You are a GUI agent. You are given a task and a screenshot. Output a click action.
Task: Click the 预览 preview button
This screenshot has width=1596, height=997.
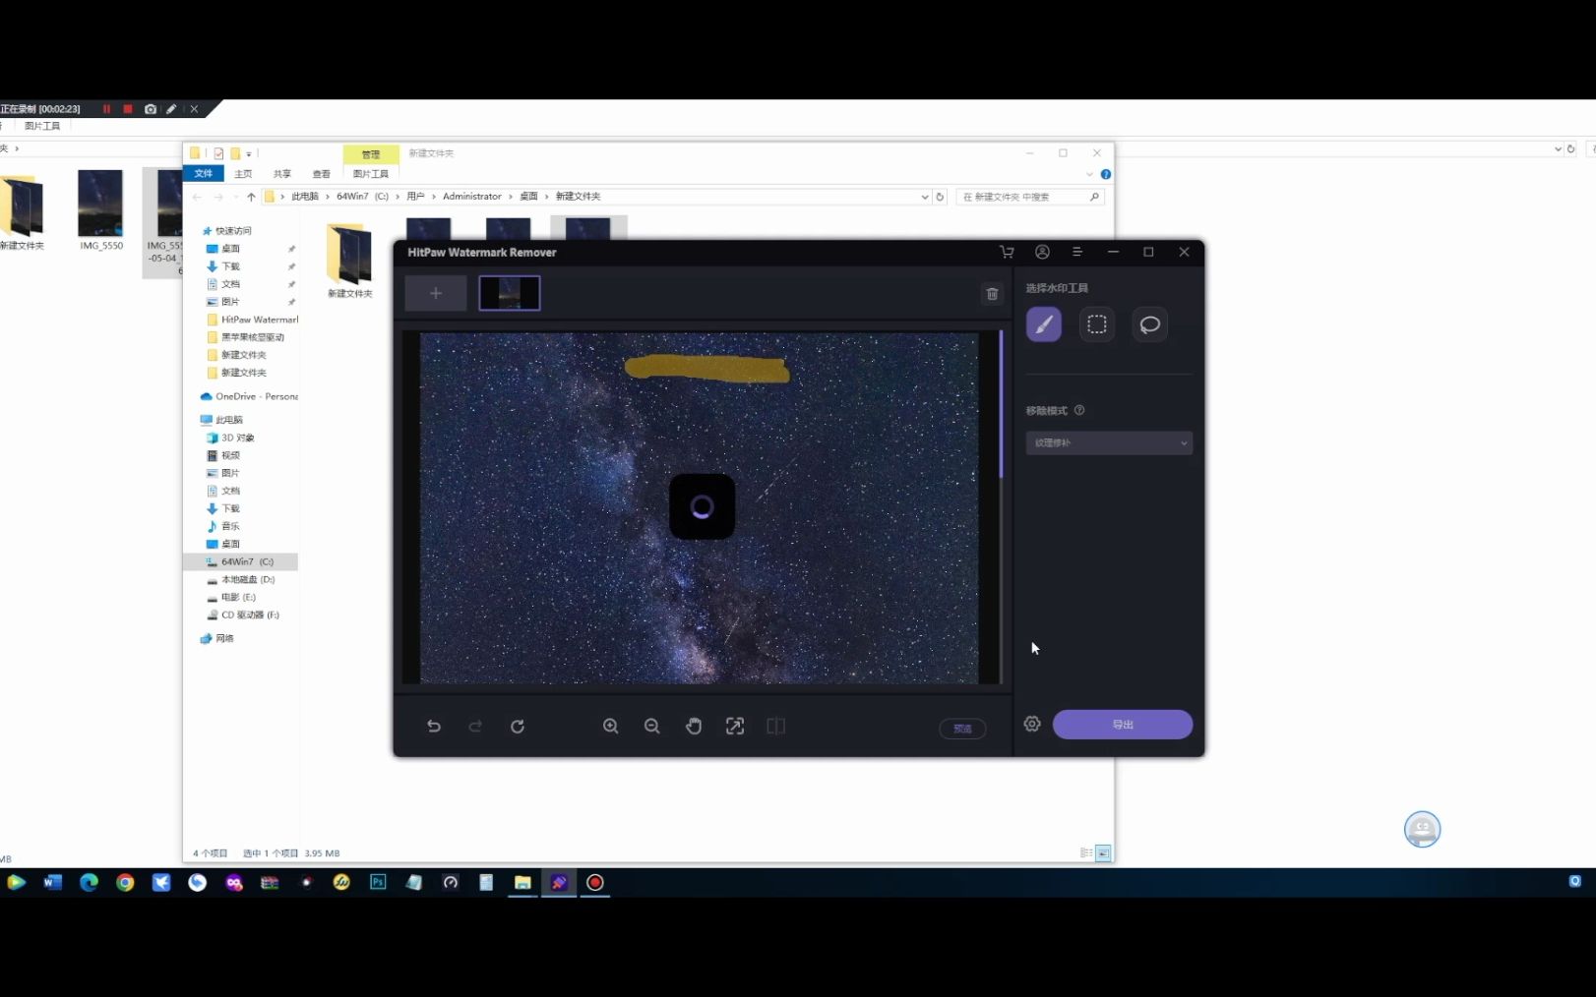tap(962, 729)
